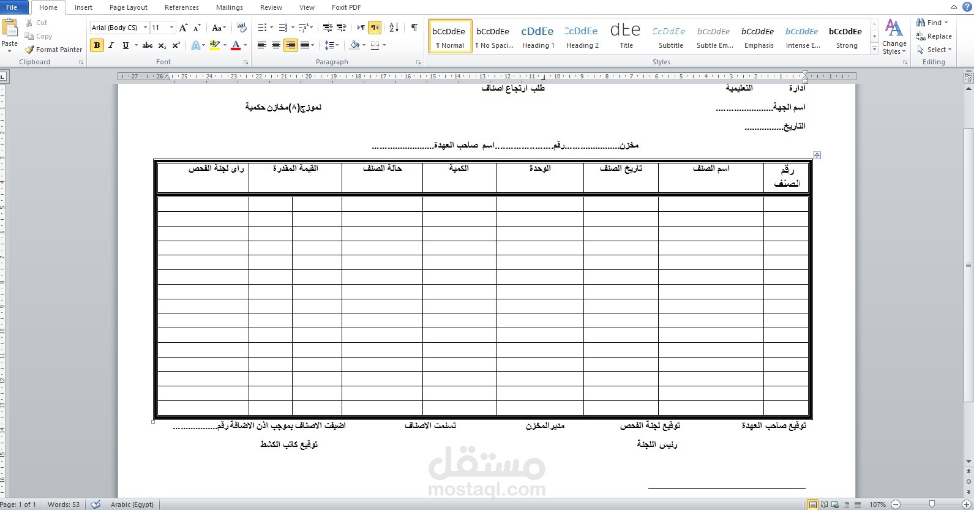Click the Borders icon

coord(375,45)
